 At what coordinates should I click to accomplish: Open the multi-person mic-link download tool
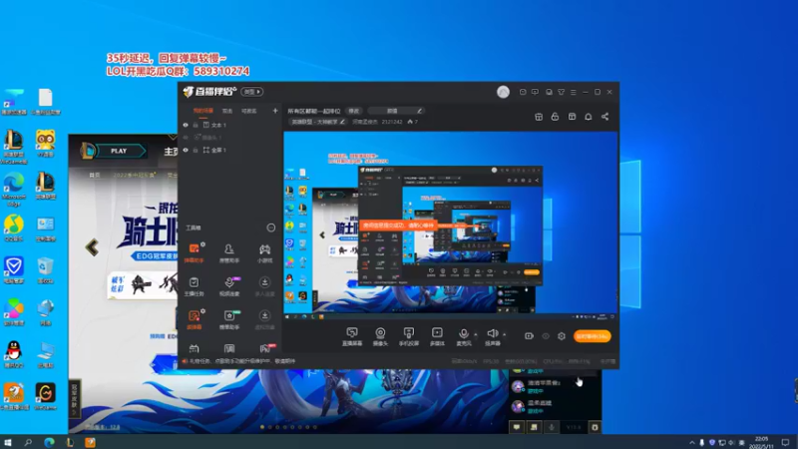click(264, 286)
